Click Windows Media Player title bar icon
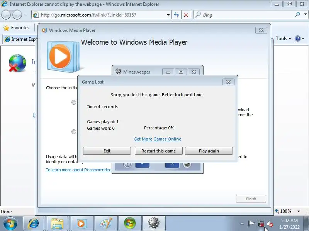Viewport: 309px width, 231px height. point(44,30)
